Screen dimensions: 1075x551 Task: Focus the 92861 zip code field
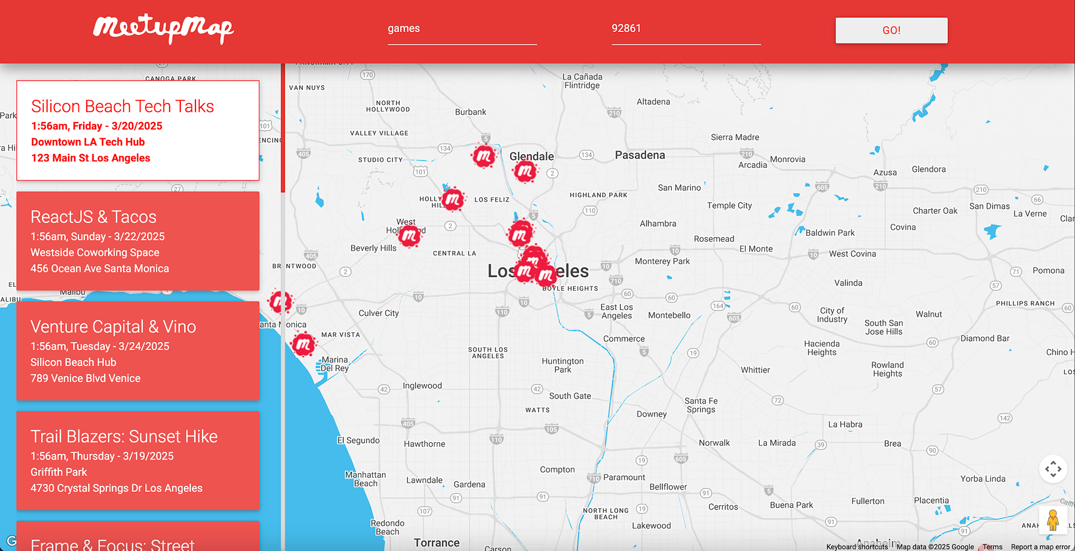coord(686,29)
